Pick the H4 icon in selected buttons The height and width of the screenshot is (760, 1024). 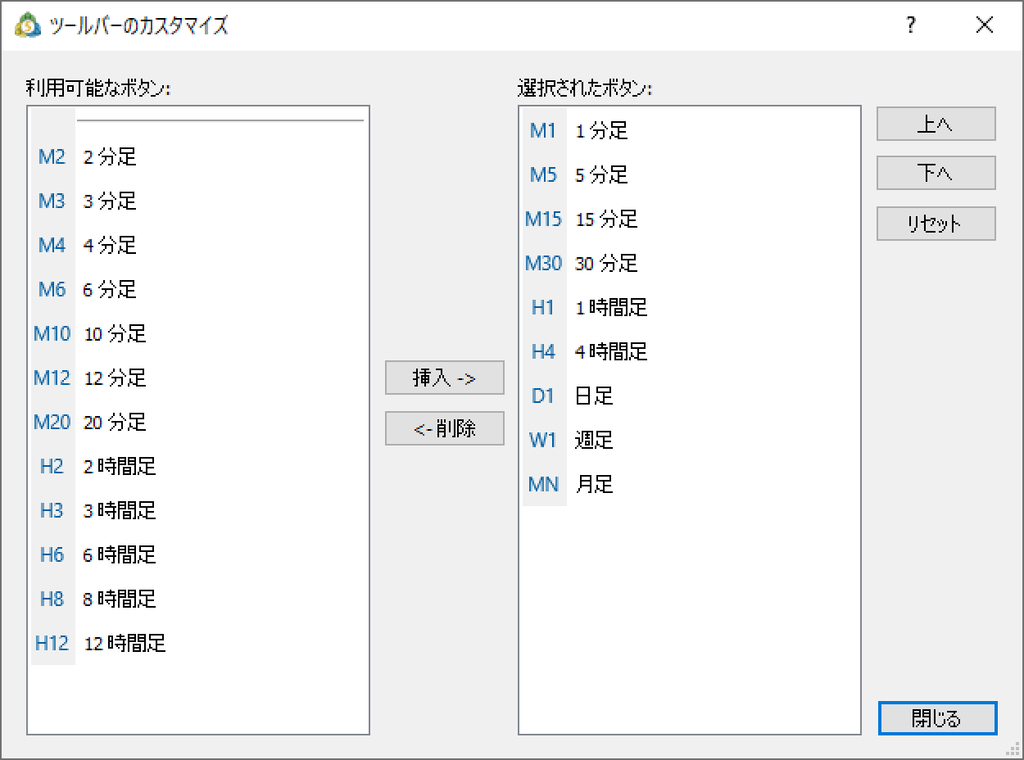[x=543, y=351]
